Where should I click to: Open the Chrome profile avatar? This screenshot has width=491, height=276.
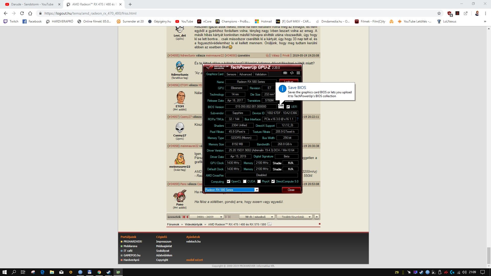[x=477, y=13]
